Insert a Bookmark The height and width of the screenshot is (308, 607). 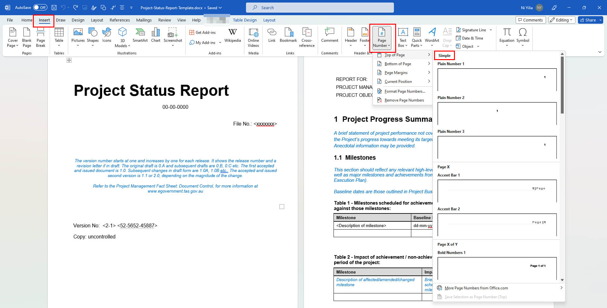click(288, 36)
